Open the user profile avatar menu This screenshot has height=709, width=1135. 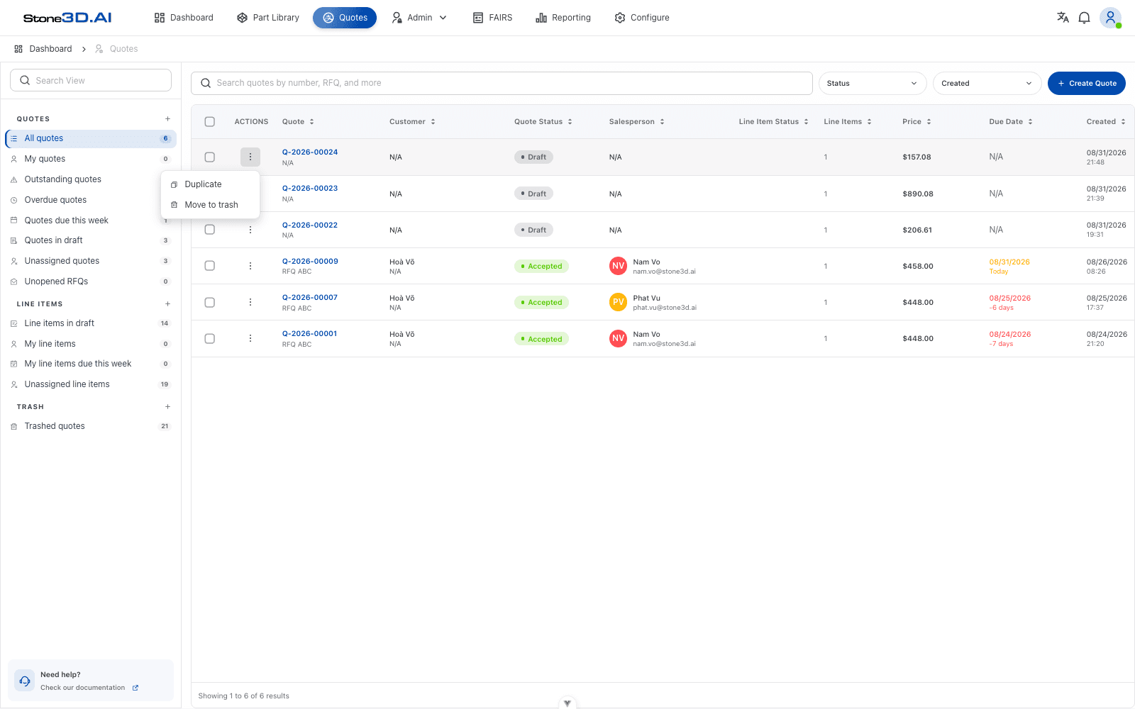[x=1110, y=18]
